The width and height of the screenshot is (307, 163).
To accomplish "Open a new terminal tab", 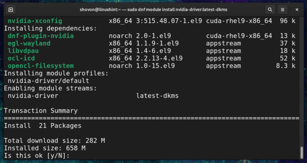I will (x=11, y=9).
